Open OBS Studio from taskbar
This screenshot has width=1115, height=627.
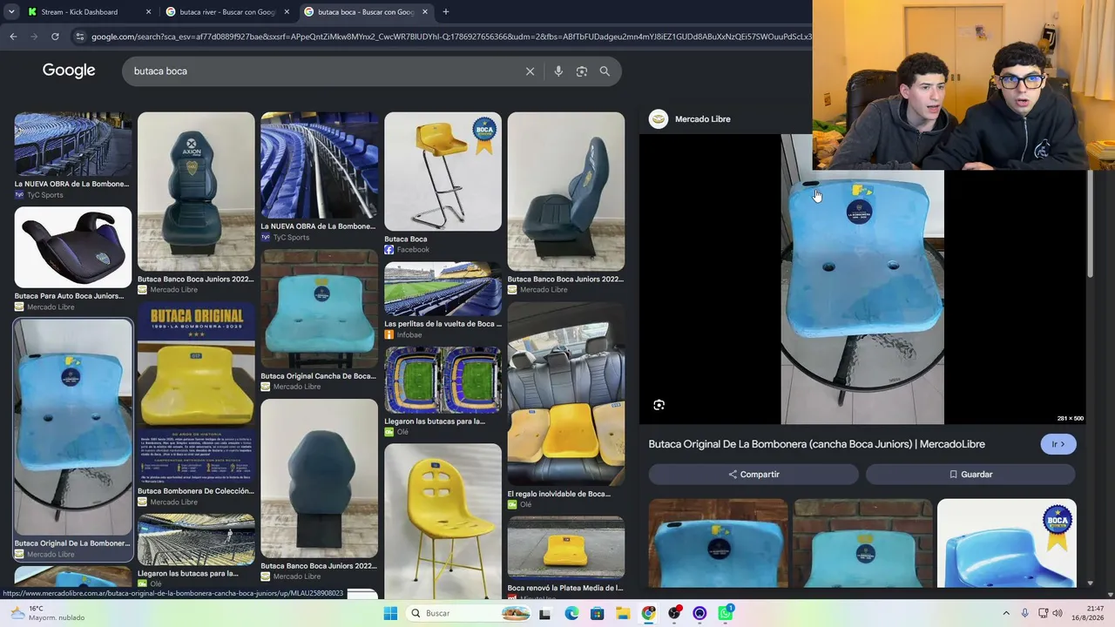point(674,613)
